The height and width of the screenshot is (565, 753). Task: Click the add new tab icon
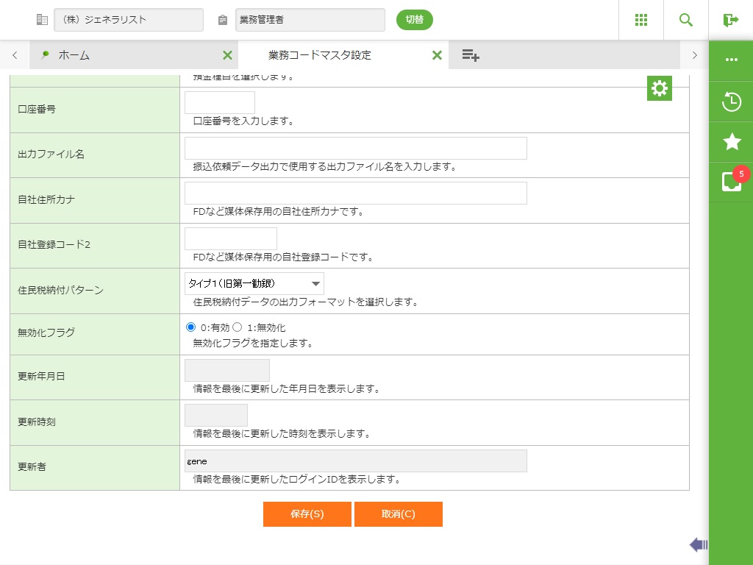pos(471,55)
